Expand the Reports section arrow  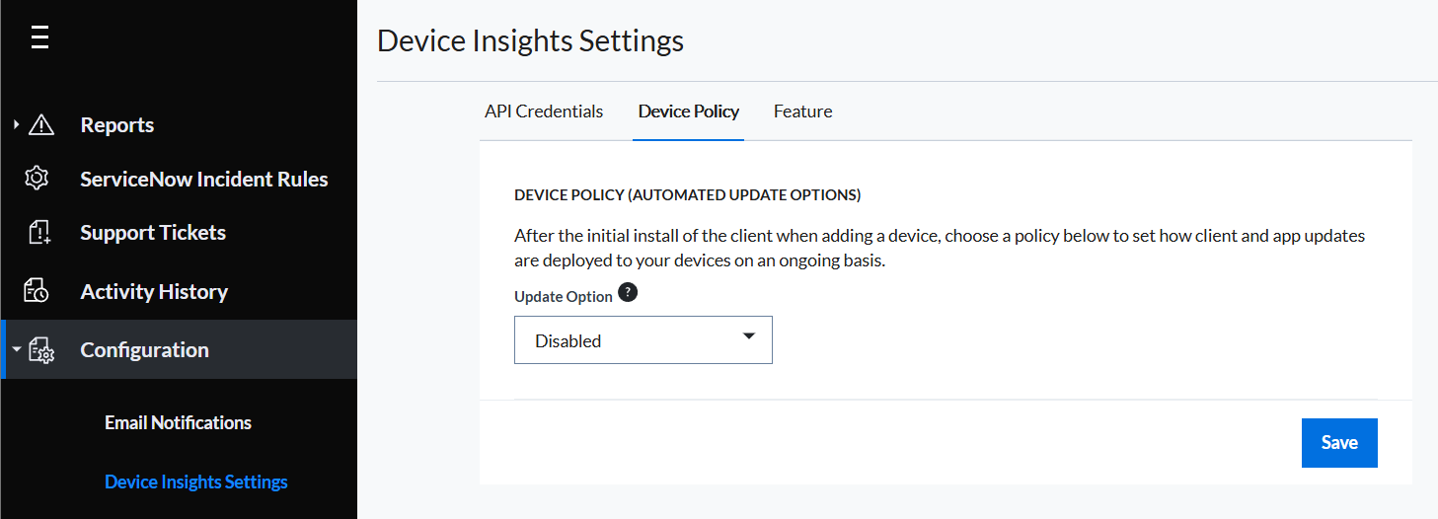(x=16, y=125)
